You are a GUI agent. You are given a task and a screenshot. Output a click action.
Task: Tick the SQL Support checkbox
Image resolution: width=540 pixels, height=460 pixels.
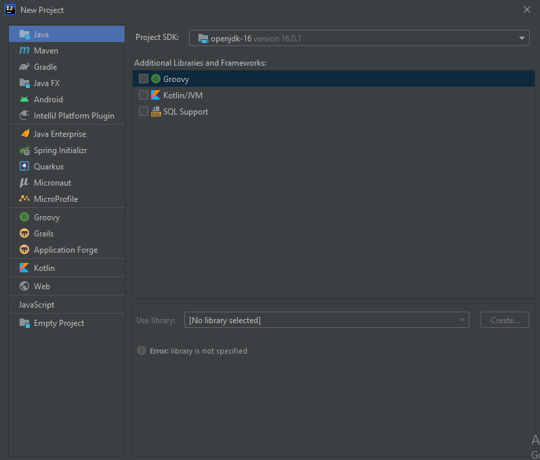144,112
